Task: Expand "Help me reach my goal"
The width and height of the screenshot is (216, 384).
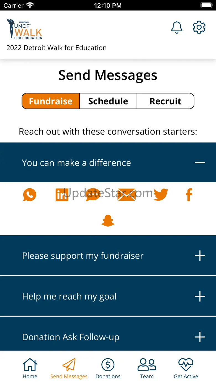Action: click(x=200, y=297)
